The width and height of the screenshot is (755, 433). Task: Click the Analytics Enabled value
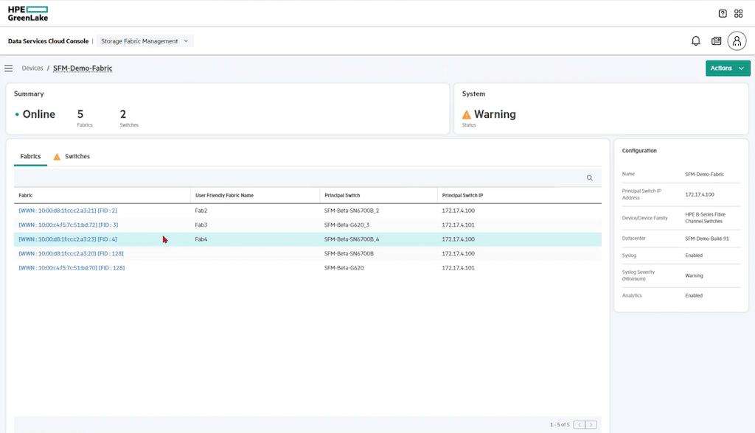pyautogui.click(x=693, y=295)
